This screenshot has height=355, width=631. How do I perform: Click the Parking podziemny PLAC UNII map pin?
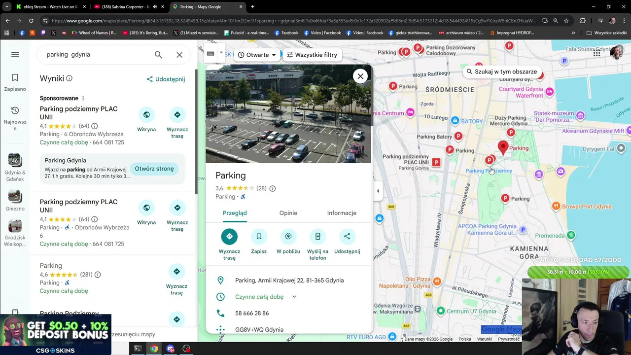436,162
